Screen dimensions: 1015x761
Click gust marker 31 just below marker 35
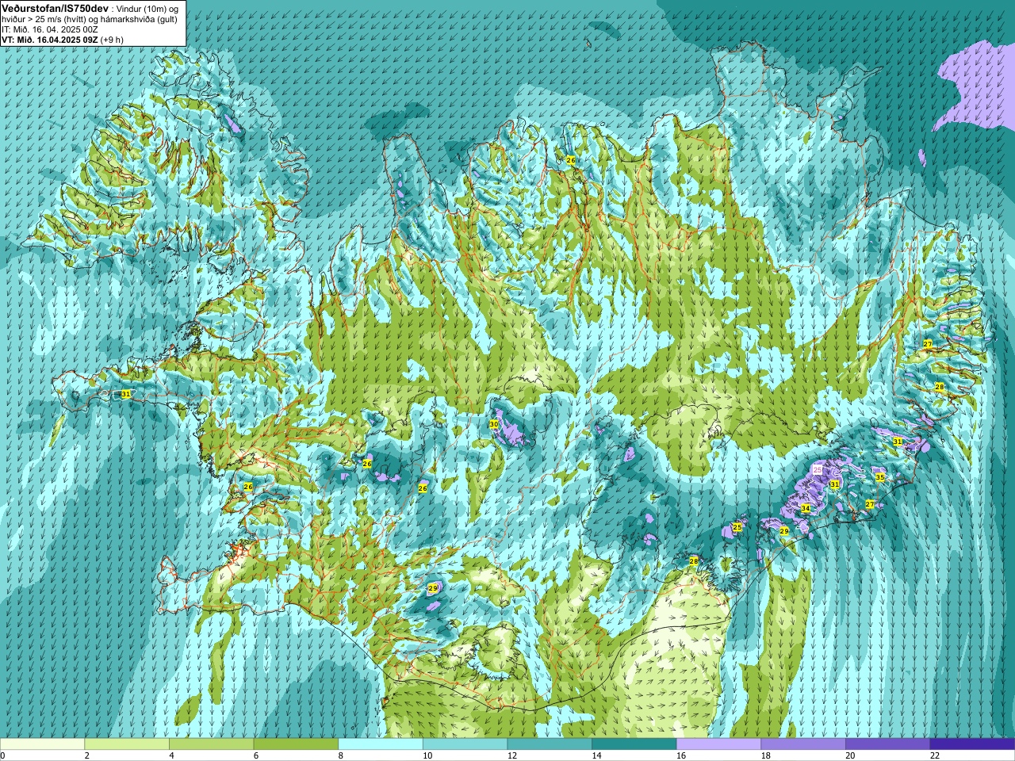[834, 484]
